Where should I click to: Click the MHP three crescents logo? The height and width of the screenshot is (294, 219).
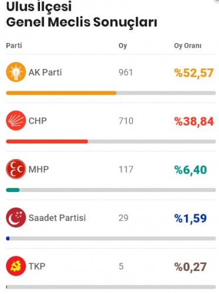16,169
